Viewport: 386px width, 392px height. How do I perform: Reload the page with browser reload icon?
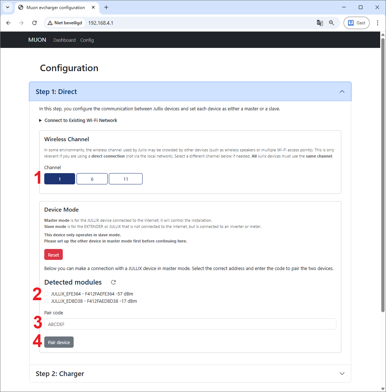[x=34, y=23]
